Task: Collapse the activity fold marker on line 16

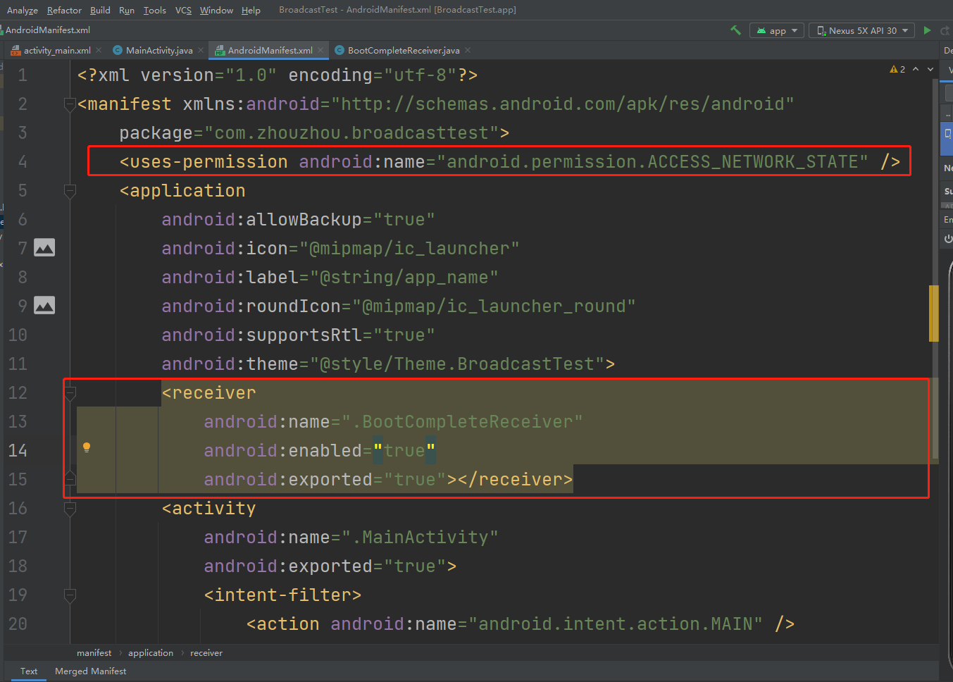Action: (70, 509)
